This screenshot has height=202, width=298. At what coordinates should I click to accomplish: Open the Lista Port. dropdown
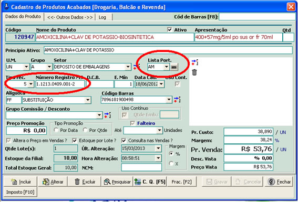pyautogui.click(x=166, y=67)
